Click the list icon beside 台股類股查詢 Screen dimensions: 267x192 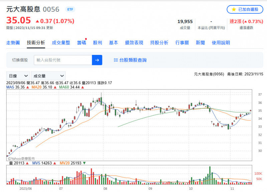coord(116,60)
